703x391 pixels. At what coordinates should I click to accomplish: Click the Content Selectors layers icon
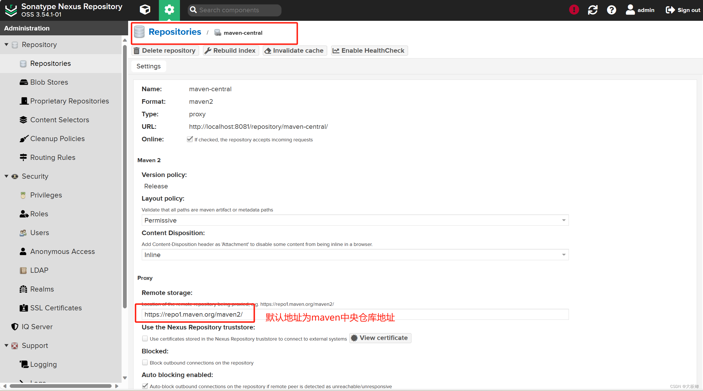coord(23,120)
